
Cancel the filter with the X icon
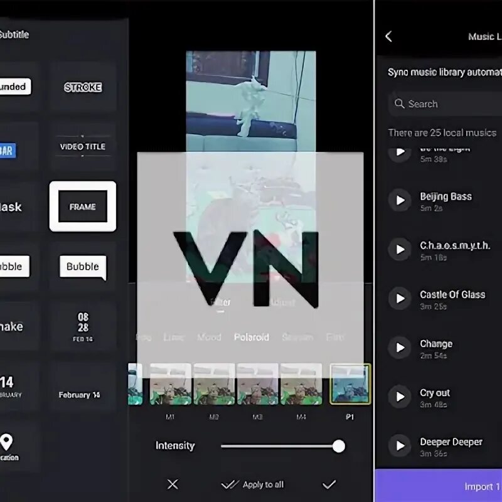pos(173,484)
